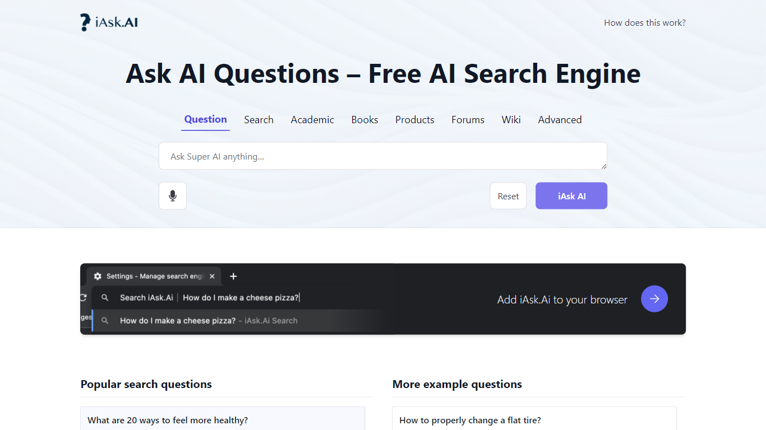Click the plus new-tab icon in the preview

(x=233, y=276)
